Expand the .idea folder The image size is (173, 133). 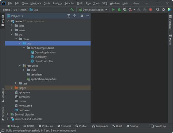pyautogui.click(x=12, y=26)
